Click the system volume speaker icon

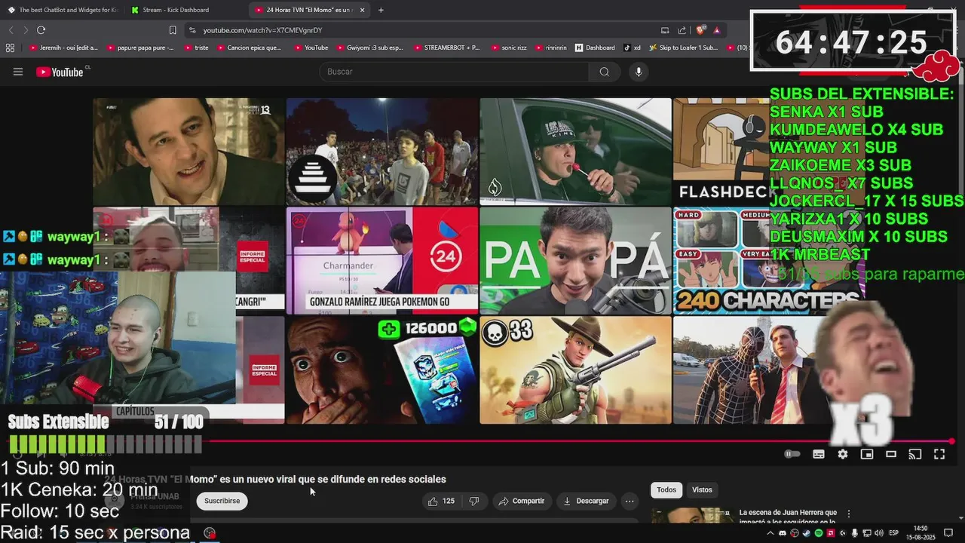879,533
